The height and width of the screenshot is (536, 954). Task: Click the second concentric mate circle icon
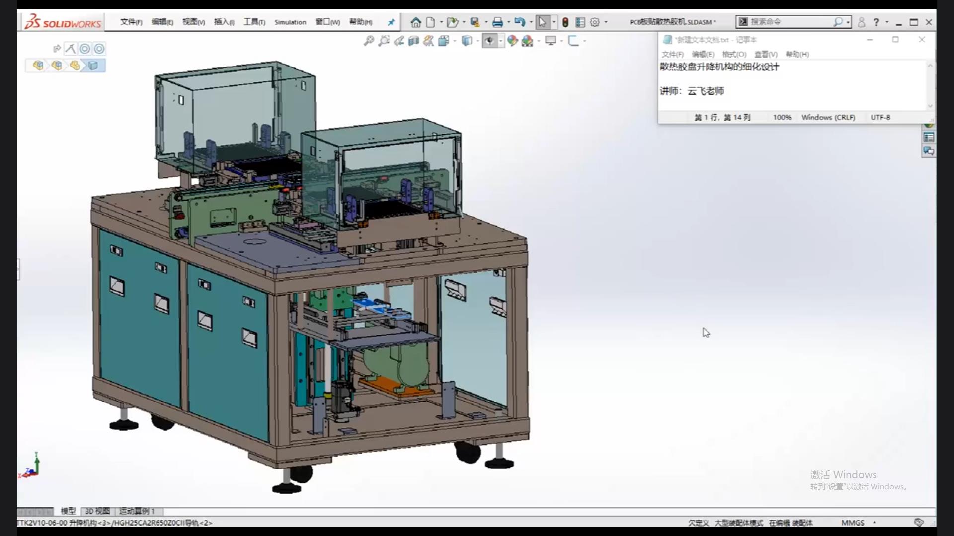(99, 49)
